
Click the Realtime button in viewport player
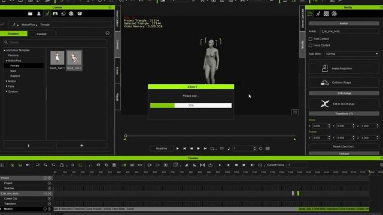point(162,149)
